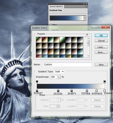113x123 pixels.
Task: Open gradient picker arrow in Adjustments panel
Action: pos(85,18)
